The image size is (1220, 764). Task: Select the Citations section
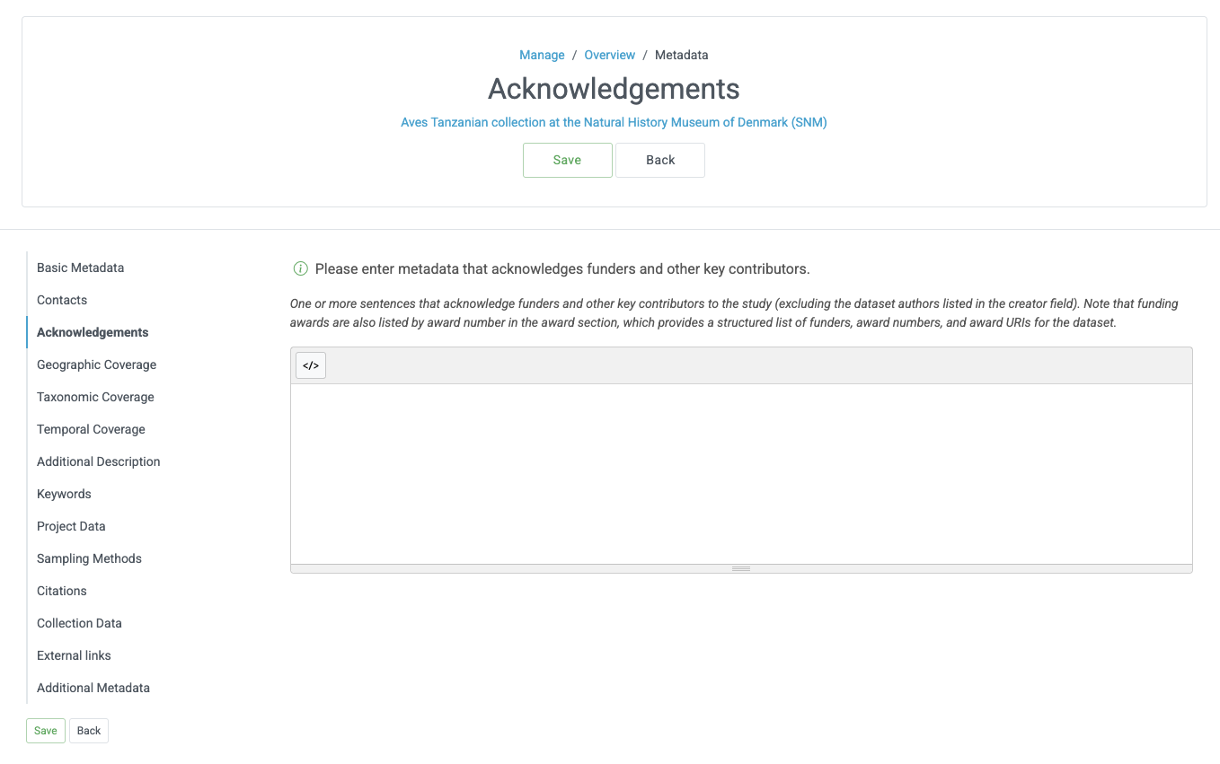[61, 591]
